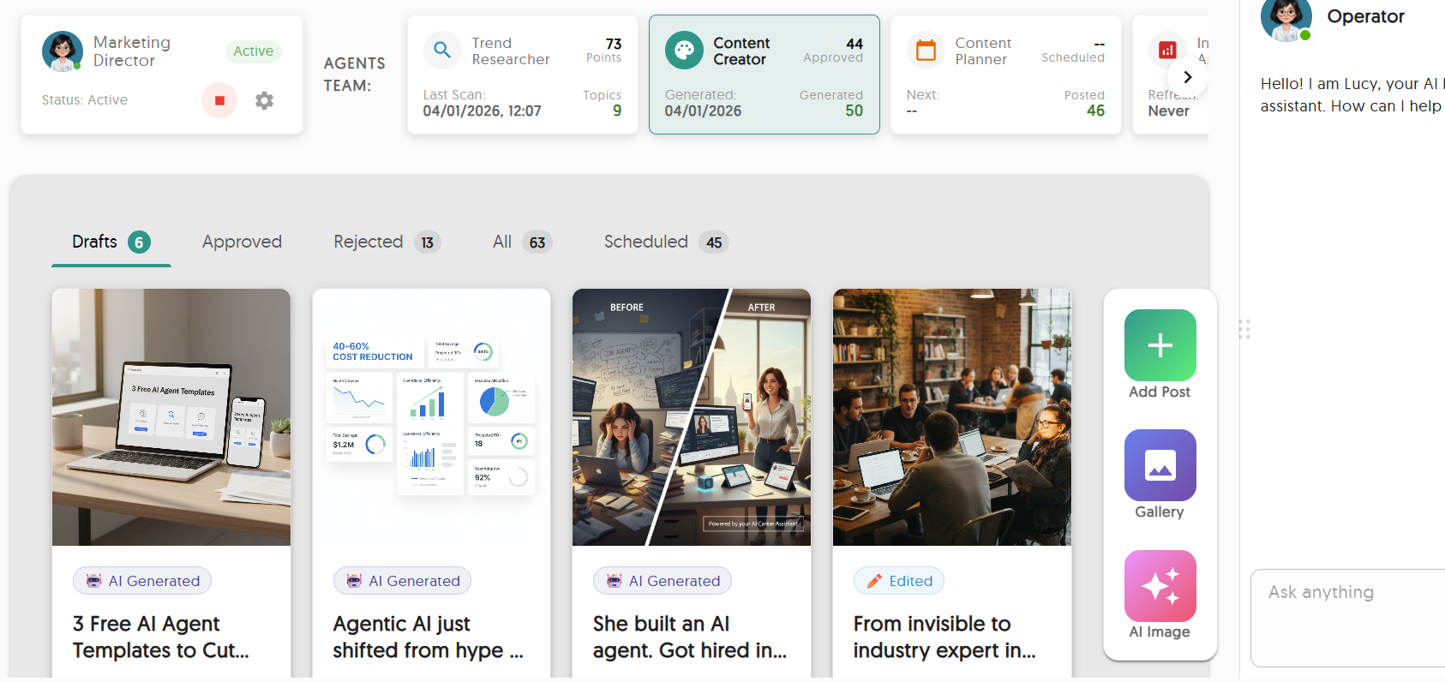Click the Content Creator palette icon

click(684, 51)
